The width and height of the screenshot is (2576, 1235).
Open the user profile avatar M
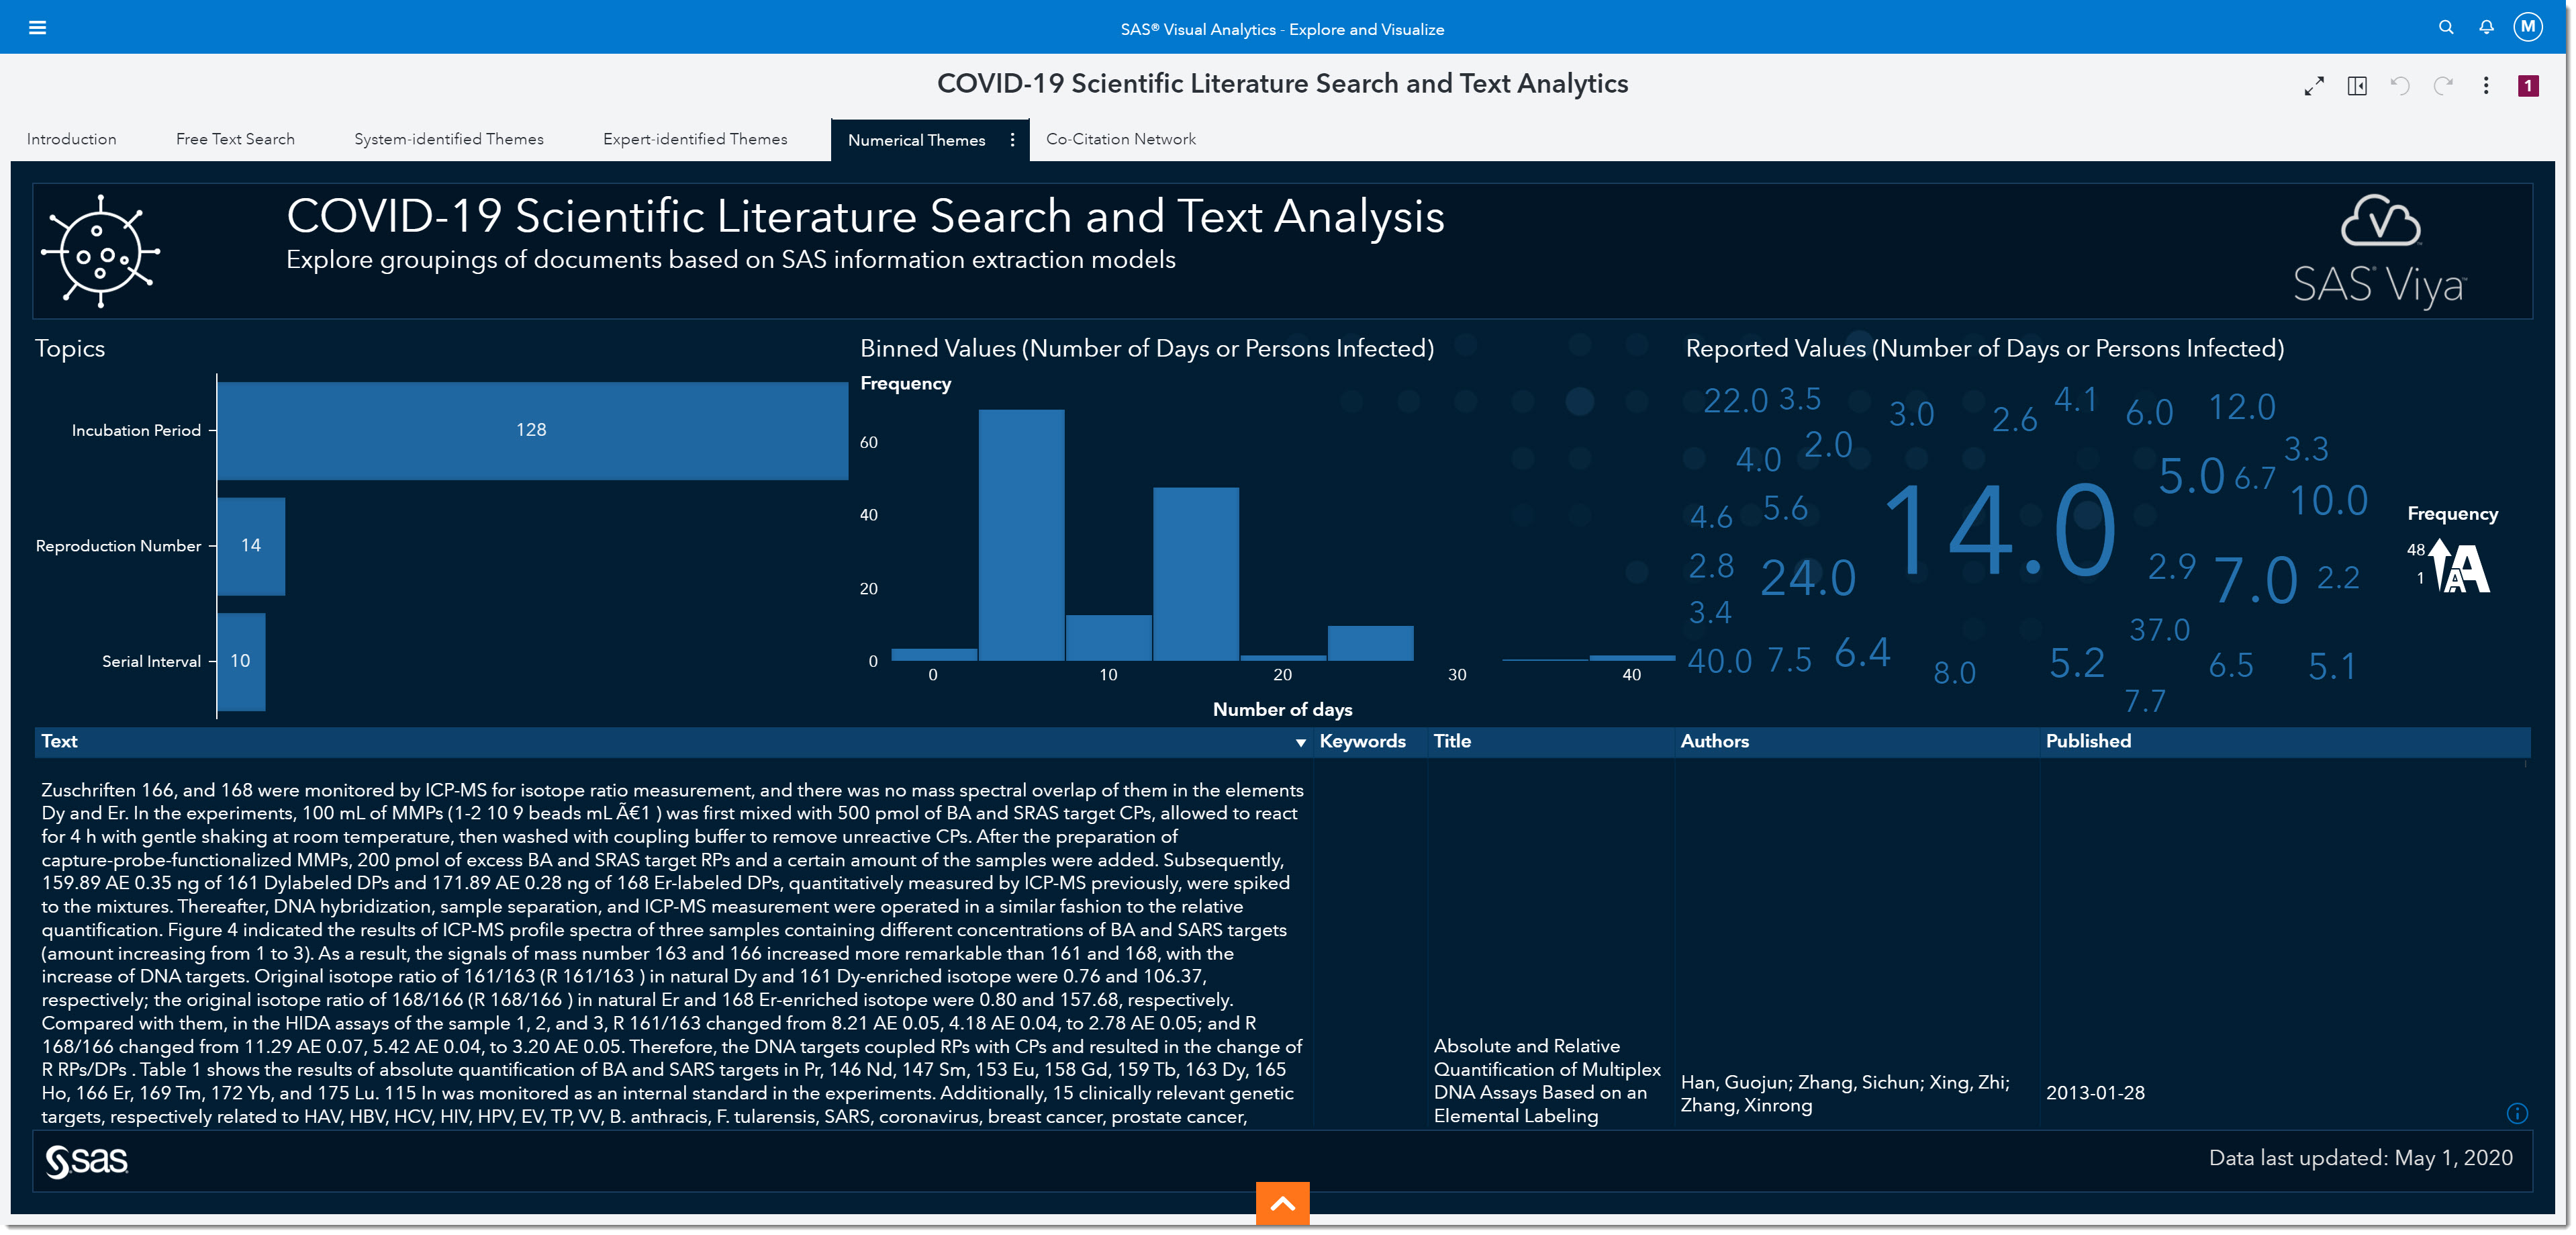point(2528,27)
